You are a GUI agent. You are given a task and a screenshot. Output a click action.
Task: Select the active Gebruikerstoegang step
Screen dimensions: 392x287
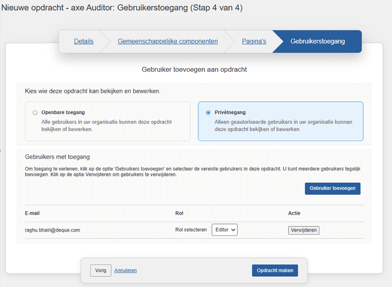tap(318, 42)
